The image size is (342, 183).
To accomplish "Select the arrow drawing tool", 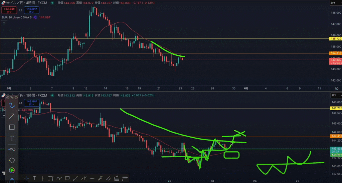I will point(12,116).
